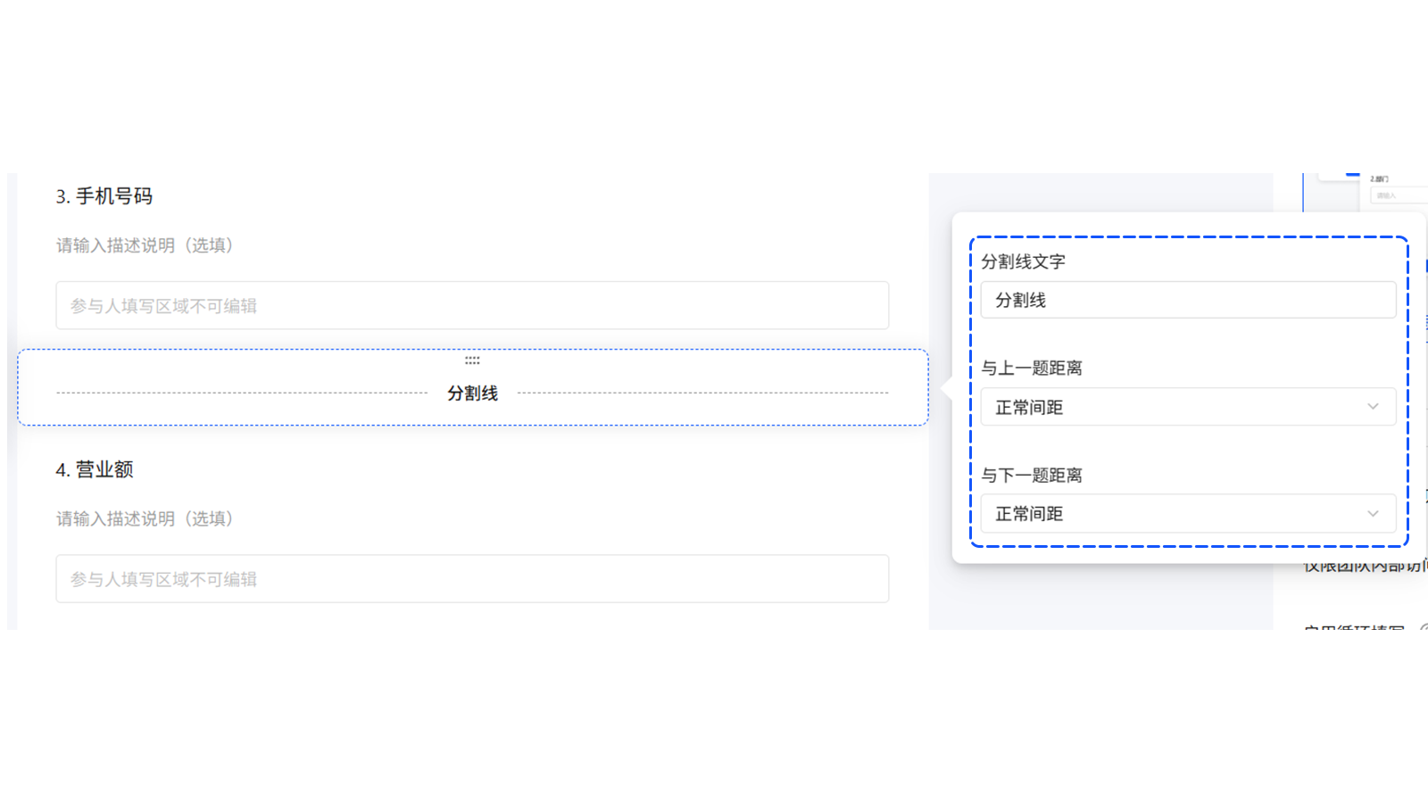
Task: Click the drag handle on the divider block
Action: (x=472, y=360)
